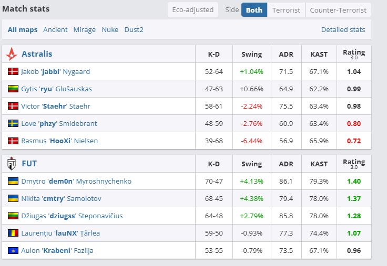Click the Lithuanian flag next to ryu
This screenshot has height=266, width=387.
[x=13, y=89]
